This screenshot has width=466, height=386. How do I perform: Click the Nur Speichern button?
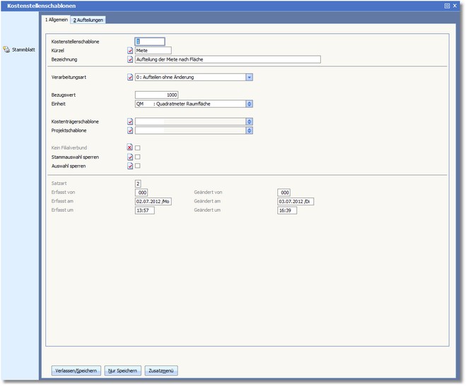click(x=122, y=370)
